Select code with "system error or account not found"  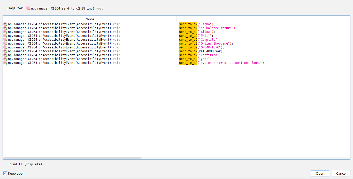[x=222, y=63]
